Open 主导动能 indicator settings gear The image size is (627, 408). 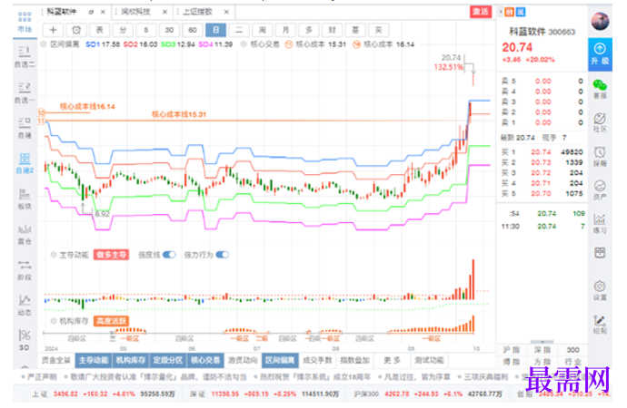[54, 255]
